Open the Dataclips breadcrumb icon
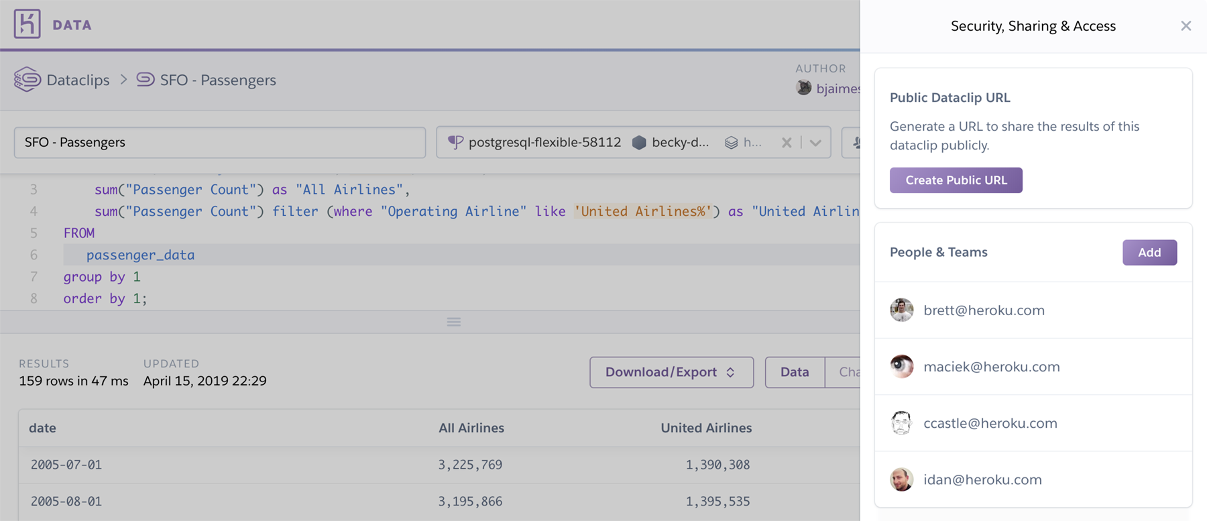 [x=27, y=80]
